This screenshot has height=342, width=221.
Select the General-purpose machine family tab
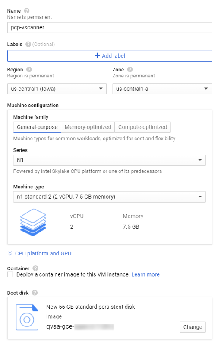tap(37, 127)
